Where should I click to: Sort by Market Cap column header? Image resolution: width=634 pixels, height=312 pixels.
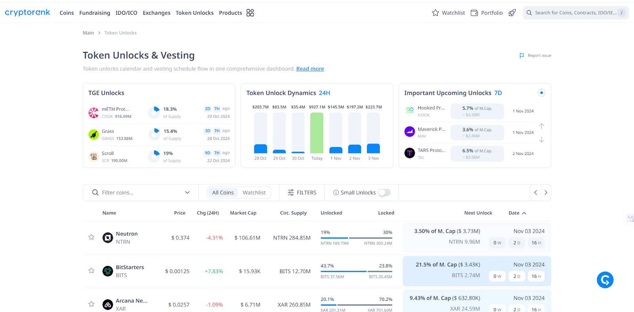[x=243, y=213]
